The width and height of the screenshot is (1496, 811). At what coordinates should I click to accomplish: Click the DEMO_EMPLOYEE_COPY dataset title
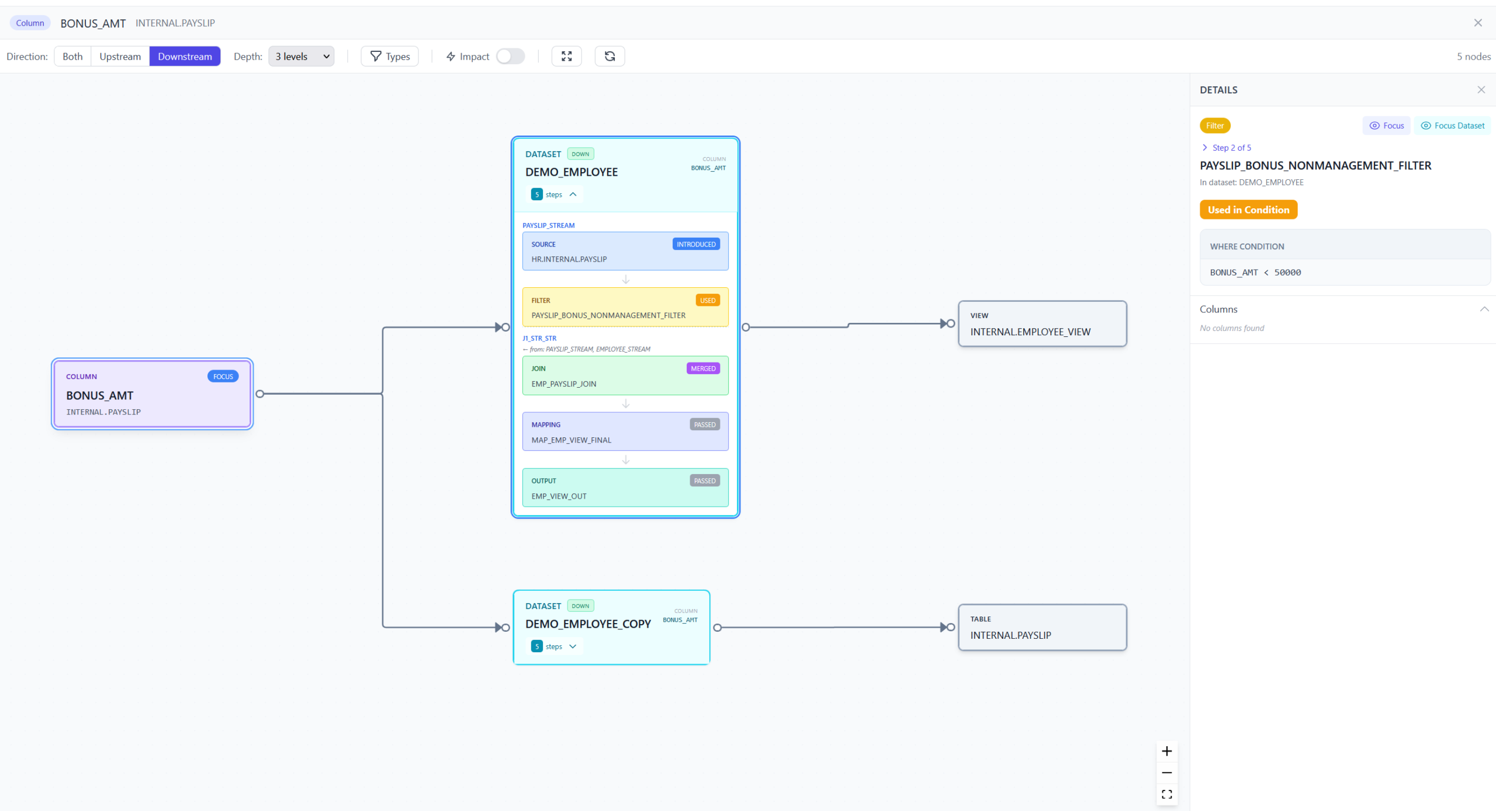pyautogui.click(x=588, y=624)
